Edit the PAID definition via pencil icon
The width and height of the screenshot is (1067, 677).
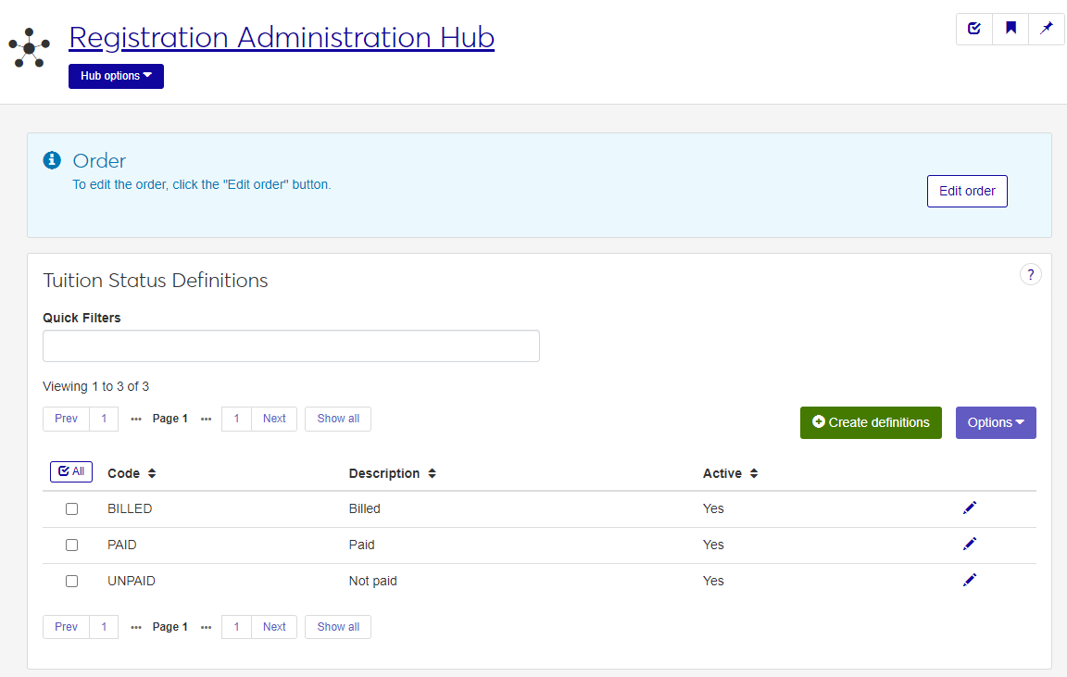coord(970,544)
